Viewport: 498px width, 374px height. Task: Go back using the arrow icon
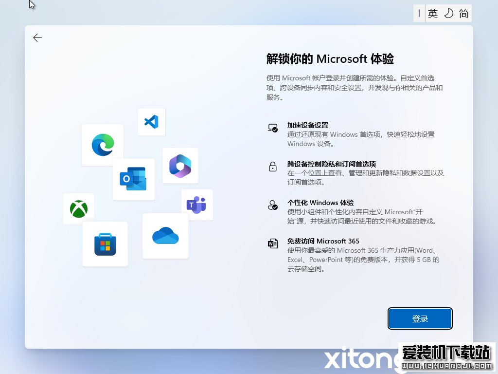tap(37, 38)
